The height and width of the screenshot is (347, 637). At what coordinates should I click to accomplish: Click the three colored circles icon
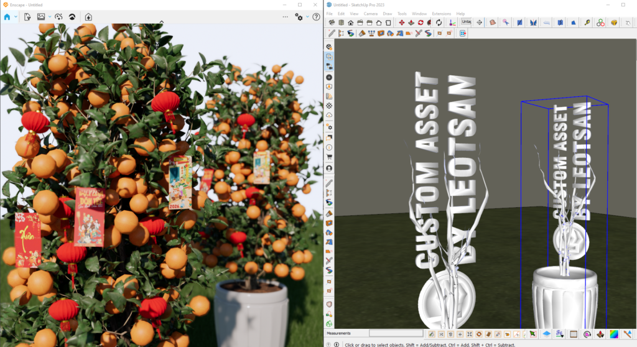click(x=600, y=23)
